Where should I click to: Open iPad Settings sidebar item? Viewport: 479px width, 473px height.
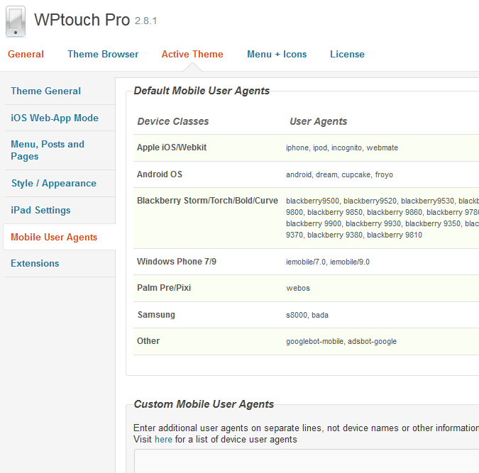click(x=40, y=210)
